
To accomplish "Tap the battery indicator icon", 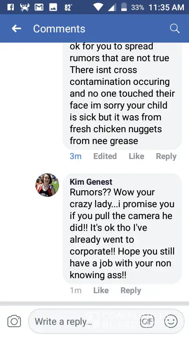I will click(x=124, y=7).
